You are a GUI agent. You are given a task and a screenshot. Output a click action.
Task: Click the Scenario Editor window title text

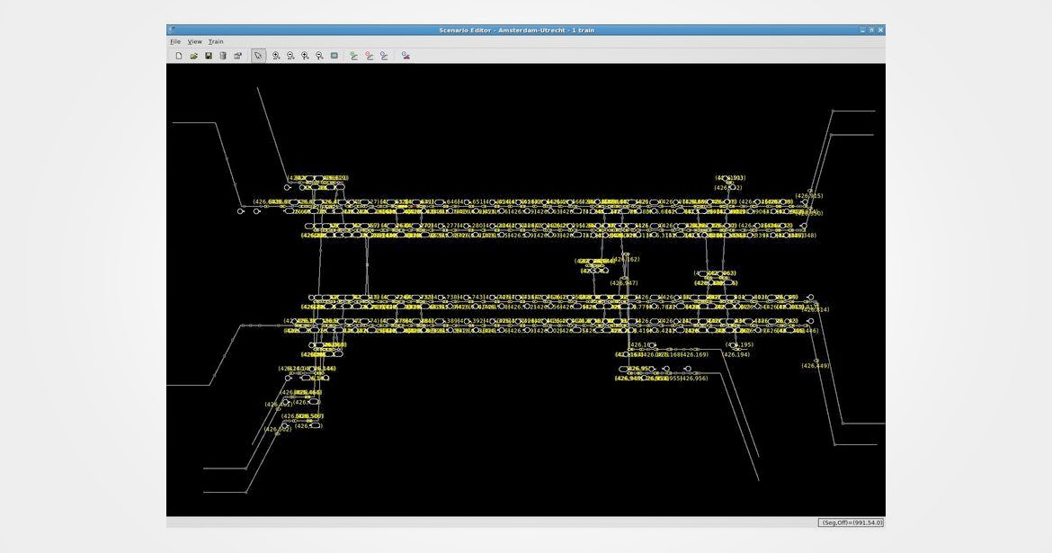517,31
